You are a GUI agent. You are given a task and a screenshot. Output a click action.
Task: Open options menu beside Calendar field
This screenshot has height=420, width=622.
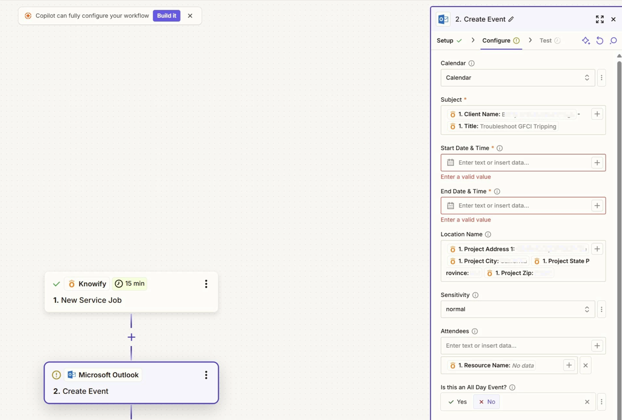pos(601,78)
